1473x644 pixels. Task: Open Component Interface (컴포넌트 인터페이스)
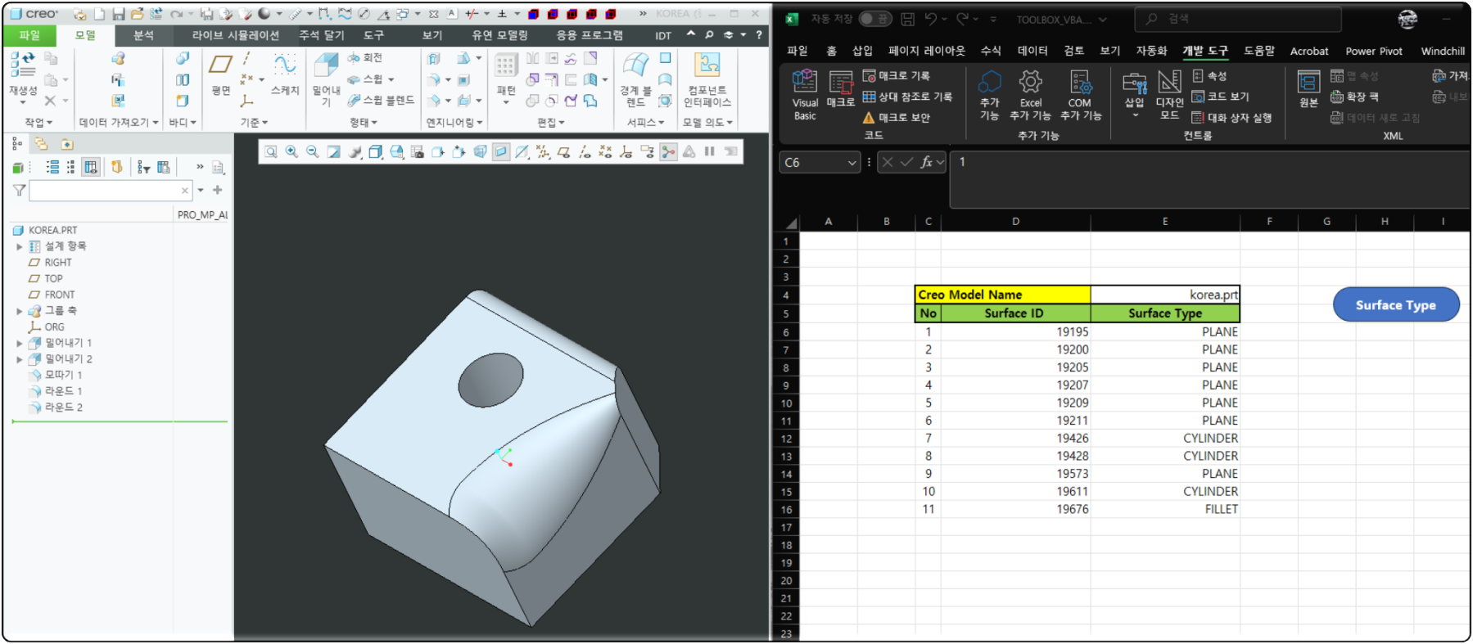707,79
